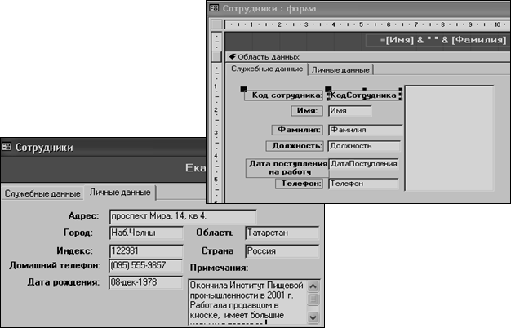This screenshot has height=328, width=511.
Task: Open the Личные данные tab in design form
Action: [x=340, y=69]
